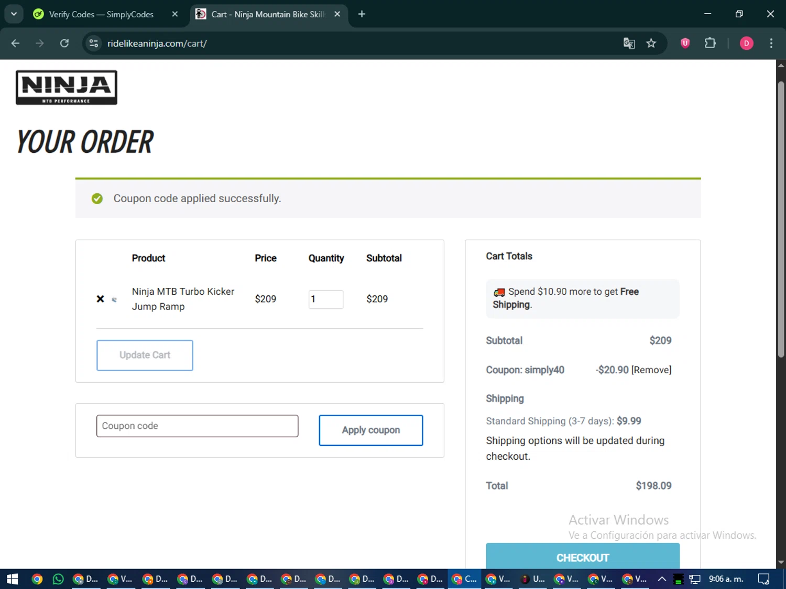Restore down the Chrome window
The height and width of the screenshot is (589, 786).
739,14
